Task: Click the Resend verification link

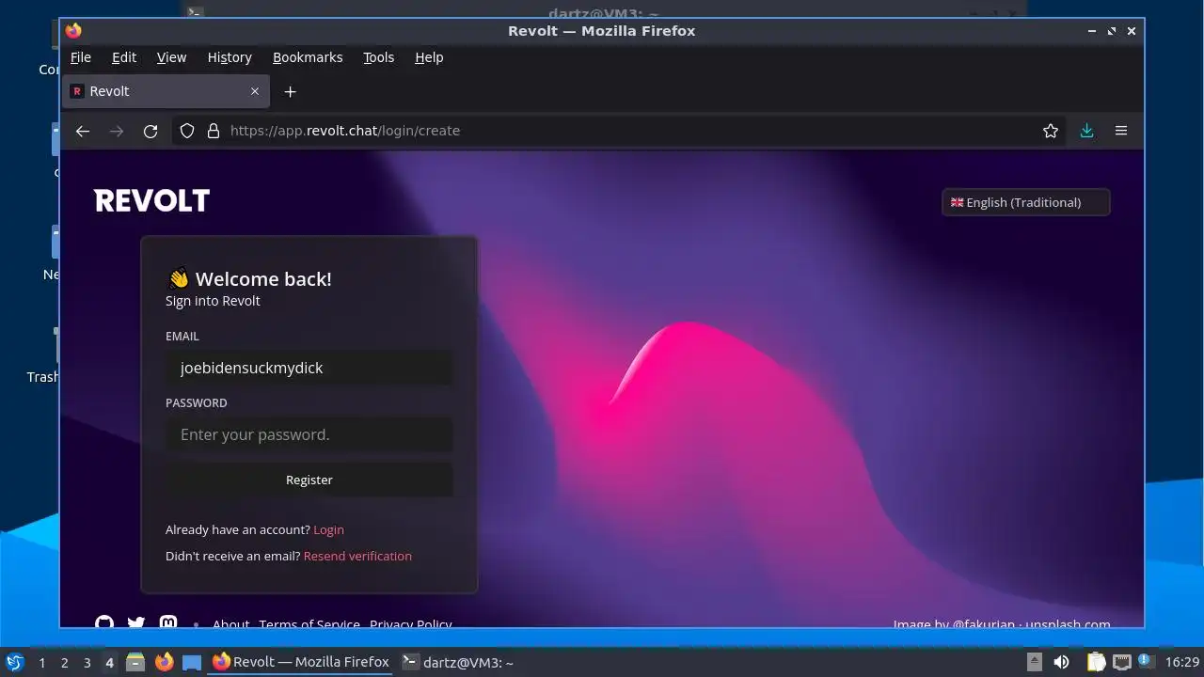Action: click(x=357, y=556)
